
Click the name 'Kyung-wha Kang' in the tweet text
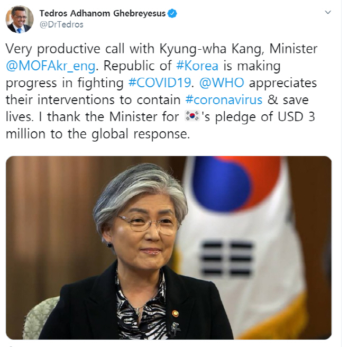tap(212, 49)
